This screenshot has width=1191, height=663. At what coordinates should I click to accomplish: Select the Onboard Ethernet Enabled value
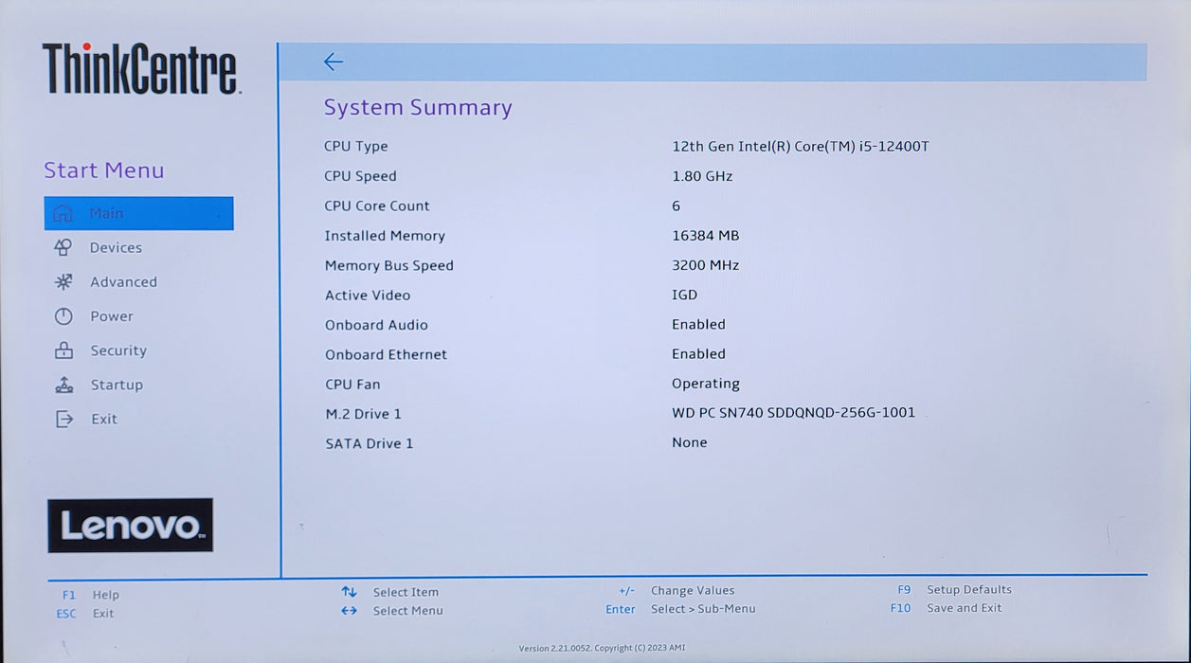[x=698, y=353]
